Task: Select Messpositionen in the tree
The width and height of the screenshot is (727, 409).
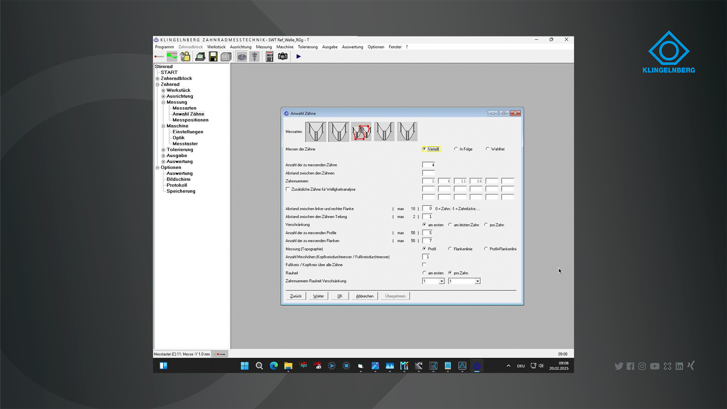Action: click(190, 120)
